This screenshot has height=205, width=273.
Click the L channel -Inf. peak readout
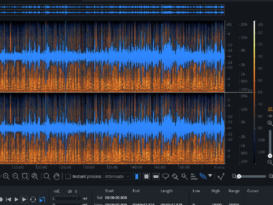point(85,198)
